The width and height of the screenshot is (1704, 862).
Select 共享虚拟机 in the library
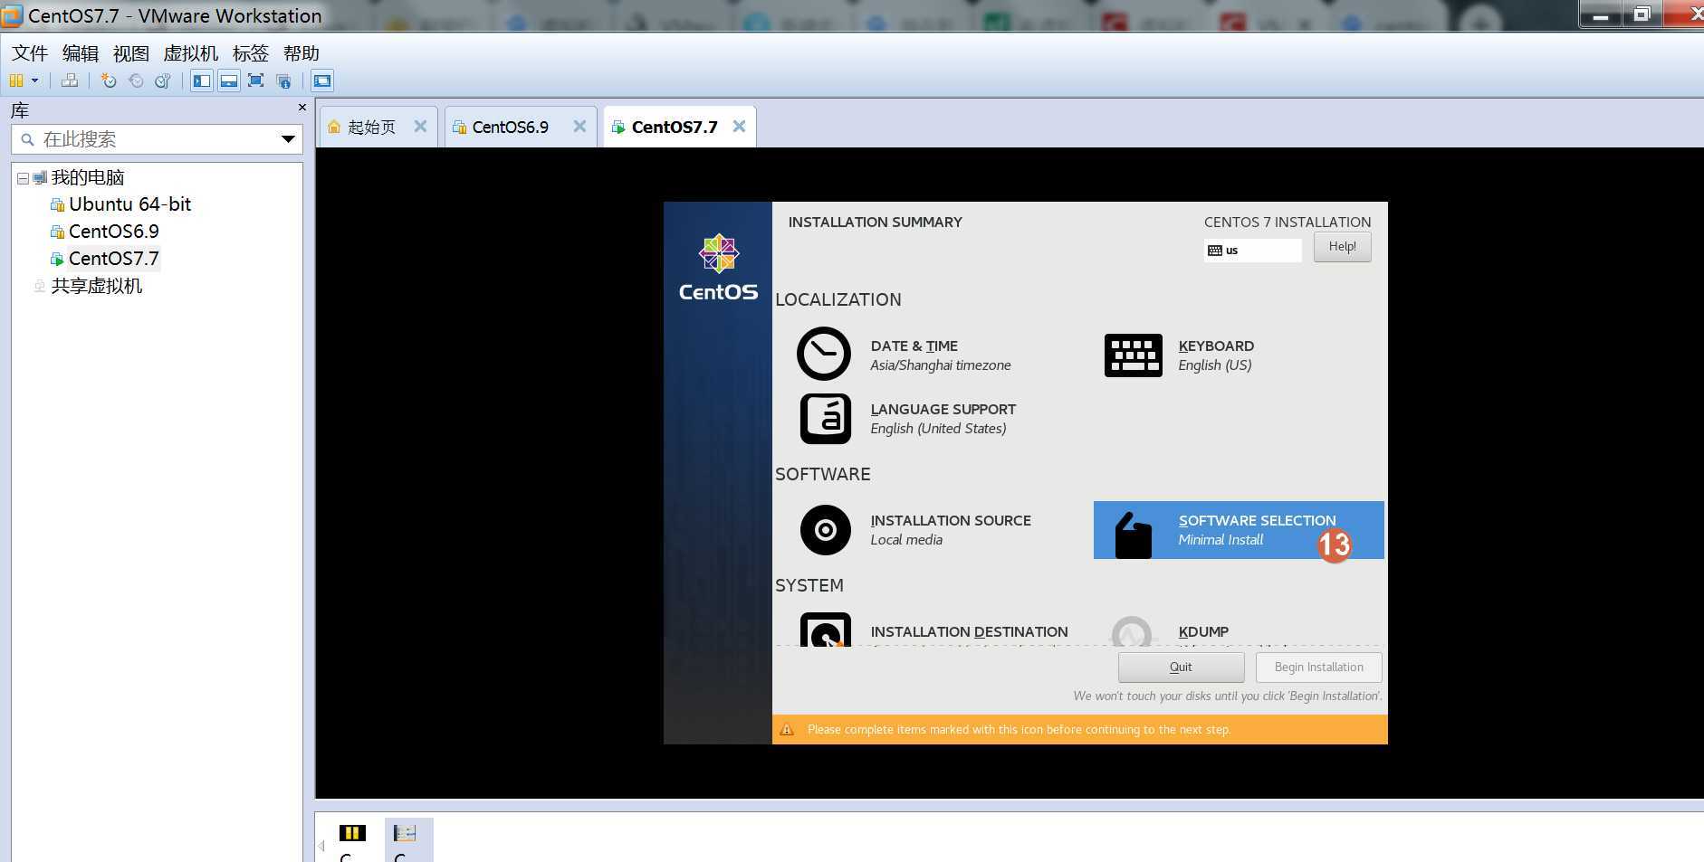pos(96,286)
